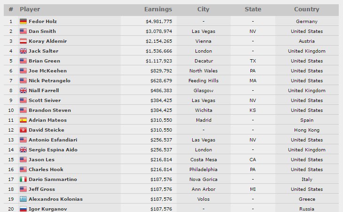Click the German flag beside Fedor Holz
The image size is (343, 212).
(x=23, y=21)
